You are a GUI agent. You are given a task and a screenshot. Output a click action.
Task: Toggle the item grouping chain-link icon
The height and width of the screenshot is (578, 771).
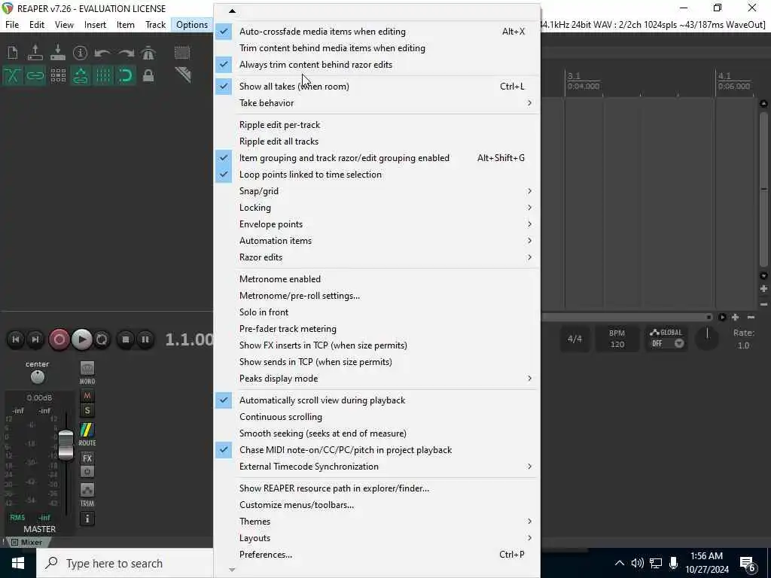(x=35, y=76)
